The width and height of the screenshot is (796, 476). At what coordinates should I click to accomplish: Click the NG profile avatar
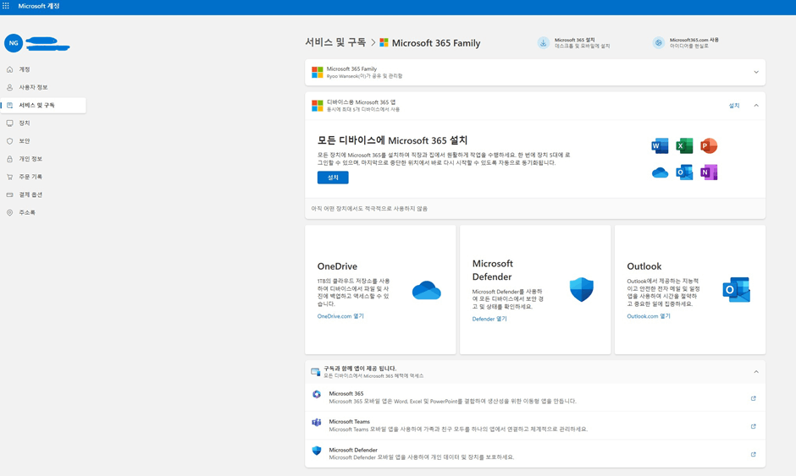tap(14, 43)
